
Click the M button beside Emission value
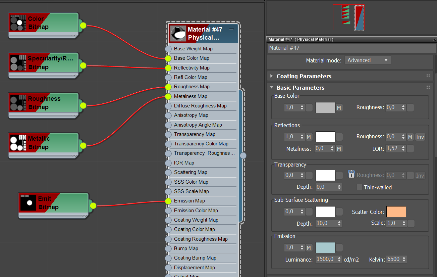pyautogui.click(x=309, y=247)
